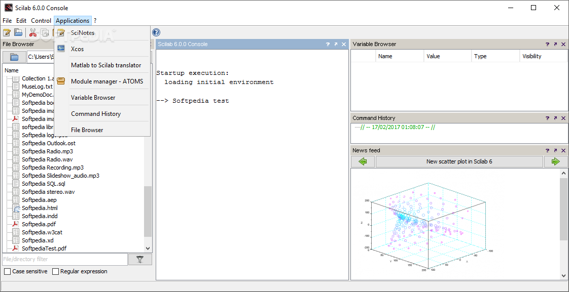Viewport: 569px width, 292px height.
Task: Click the Scilab logo in title bar
Action: coord(8,8)
